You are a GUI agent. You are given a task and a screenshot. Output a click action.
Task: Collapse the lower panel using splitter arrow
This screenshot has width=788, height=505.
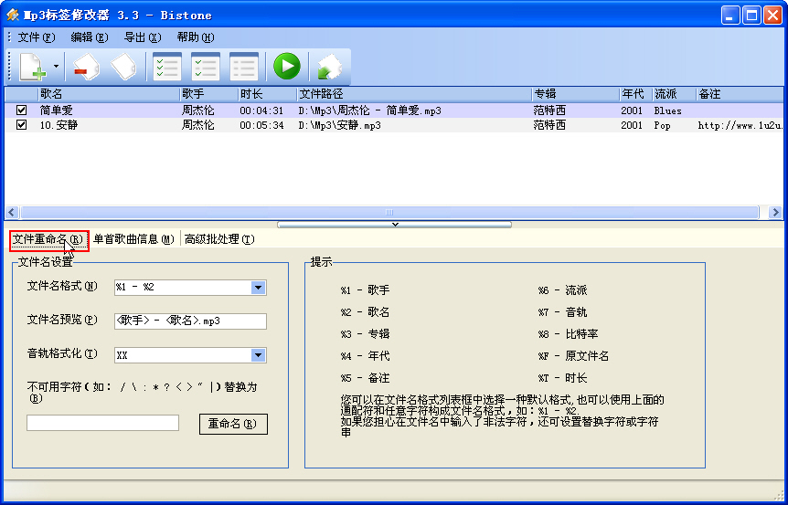pyautogui.click(x=394, y=224)
